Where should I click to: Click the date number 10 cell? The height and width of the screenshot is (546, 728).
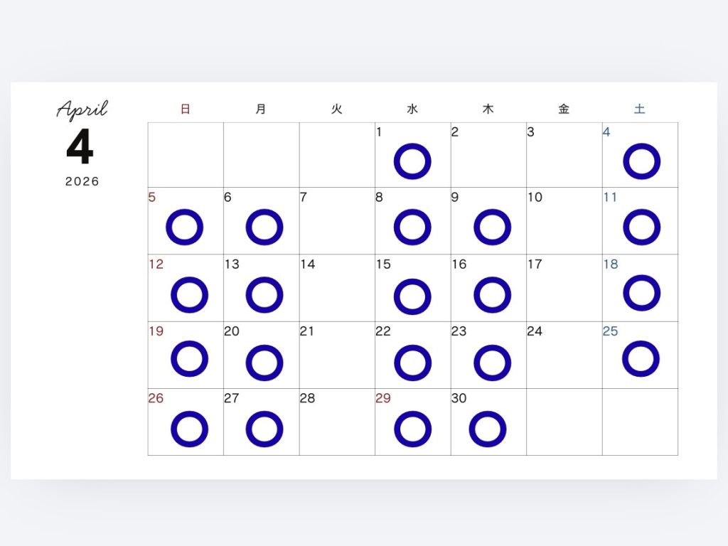point(564,221)
